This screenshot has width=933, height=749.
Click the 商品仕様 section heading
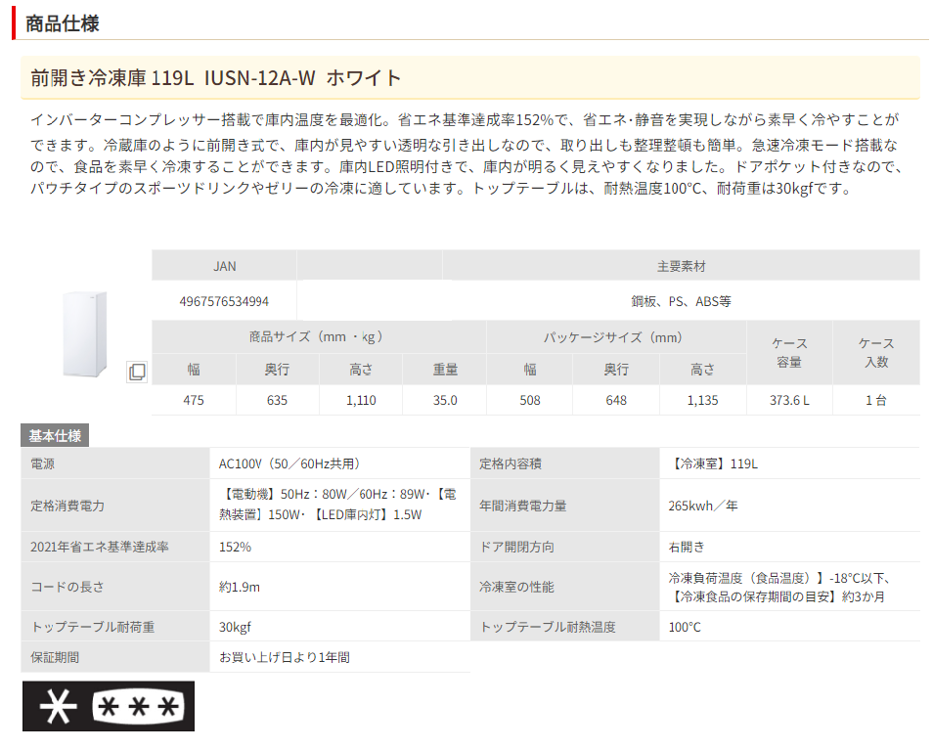62,23
